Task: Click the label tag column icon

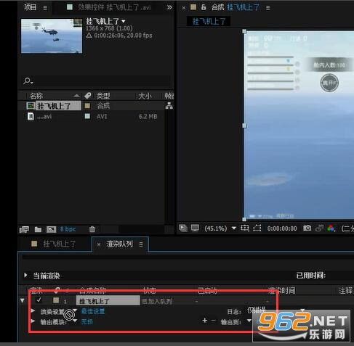Action: click(x=88, y=96)
